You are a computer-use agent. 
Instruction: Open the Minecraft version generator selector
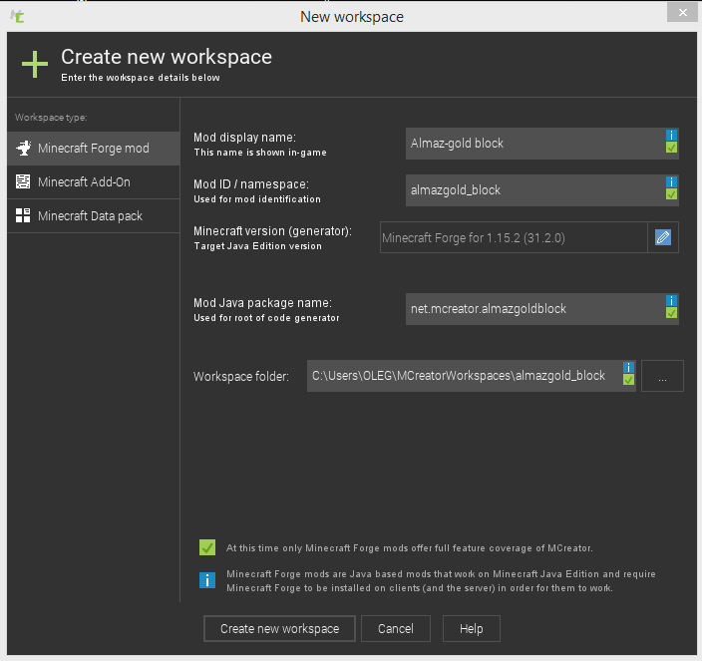[514, 237]
